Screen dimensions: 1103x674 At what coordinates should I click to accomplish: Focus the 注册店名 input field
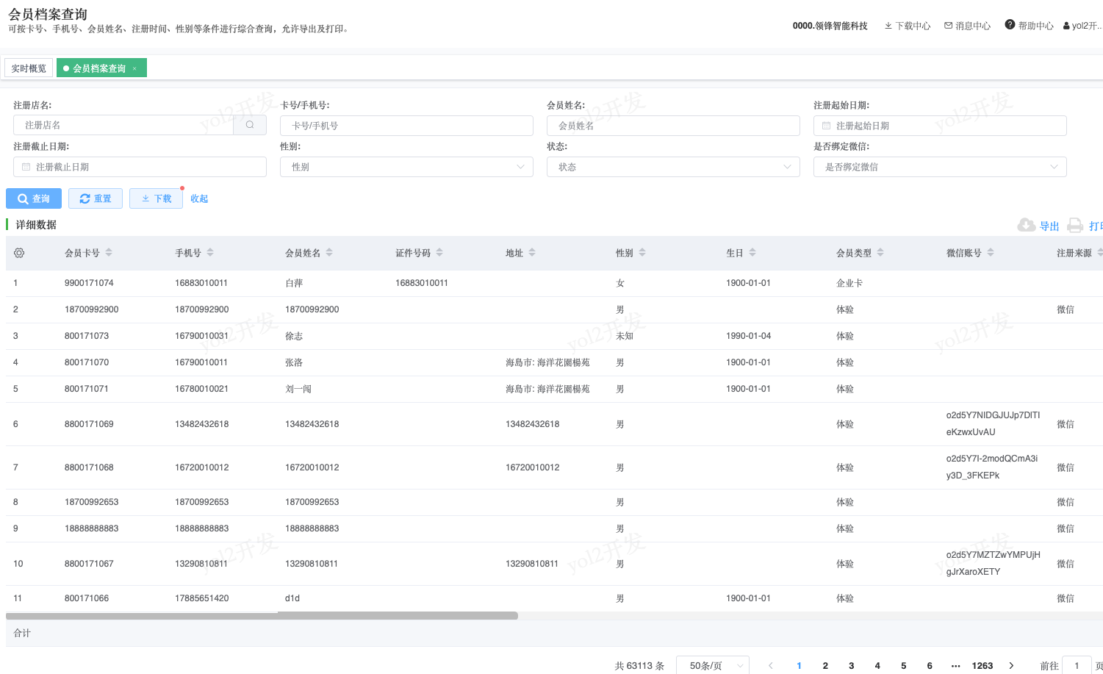pyautogui.click(x=123, y=125)
